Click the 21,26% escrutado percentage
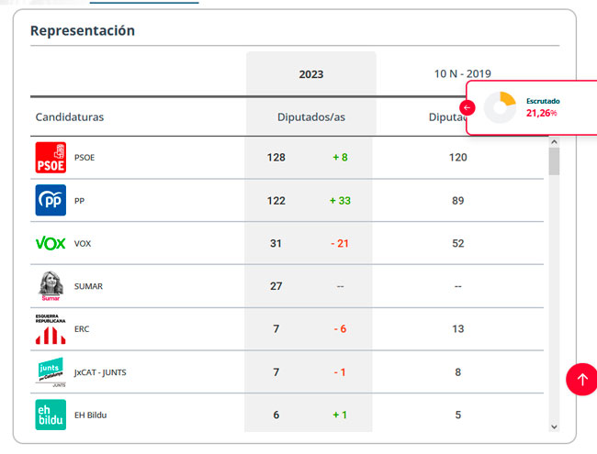This screenshot has height=454, width=597. [x=541, y=113]
